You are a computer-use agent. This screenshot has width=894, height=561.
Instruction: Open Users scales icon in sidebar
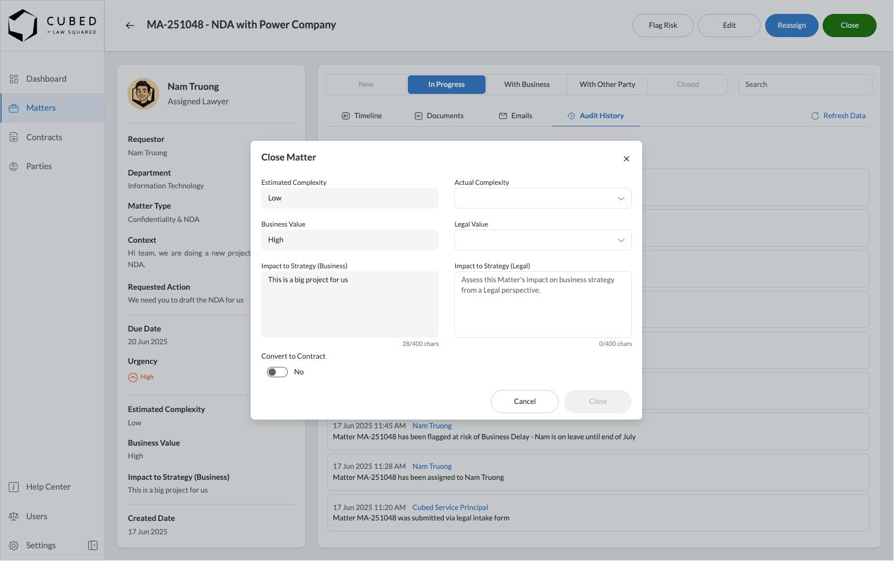[14, 516]
